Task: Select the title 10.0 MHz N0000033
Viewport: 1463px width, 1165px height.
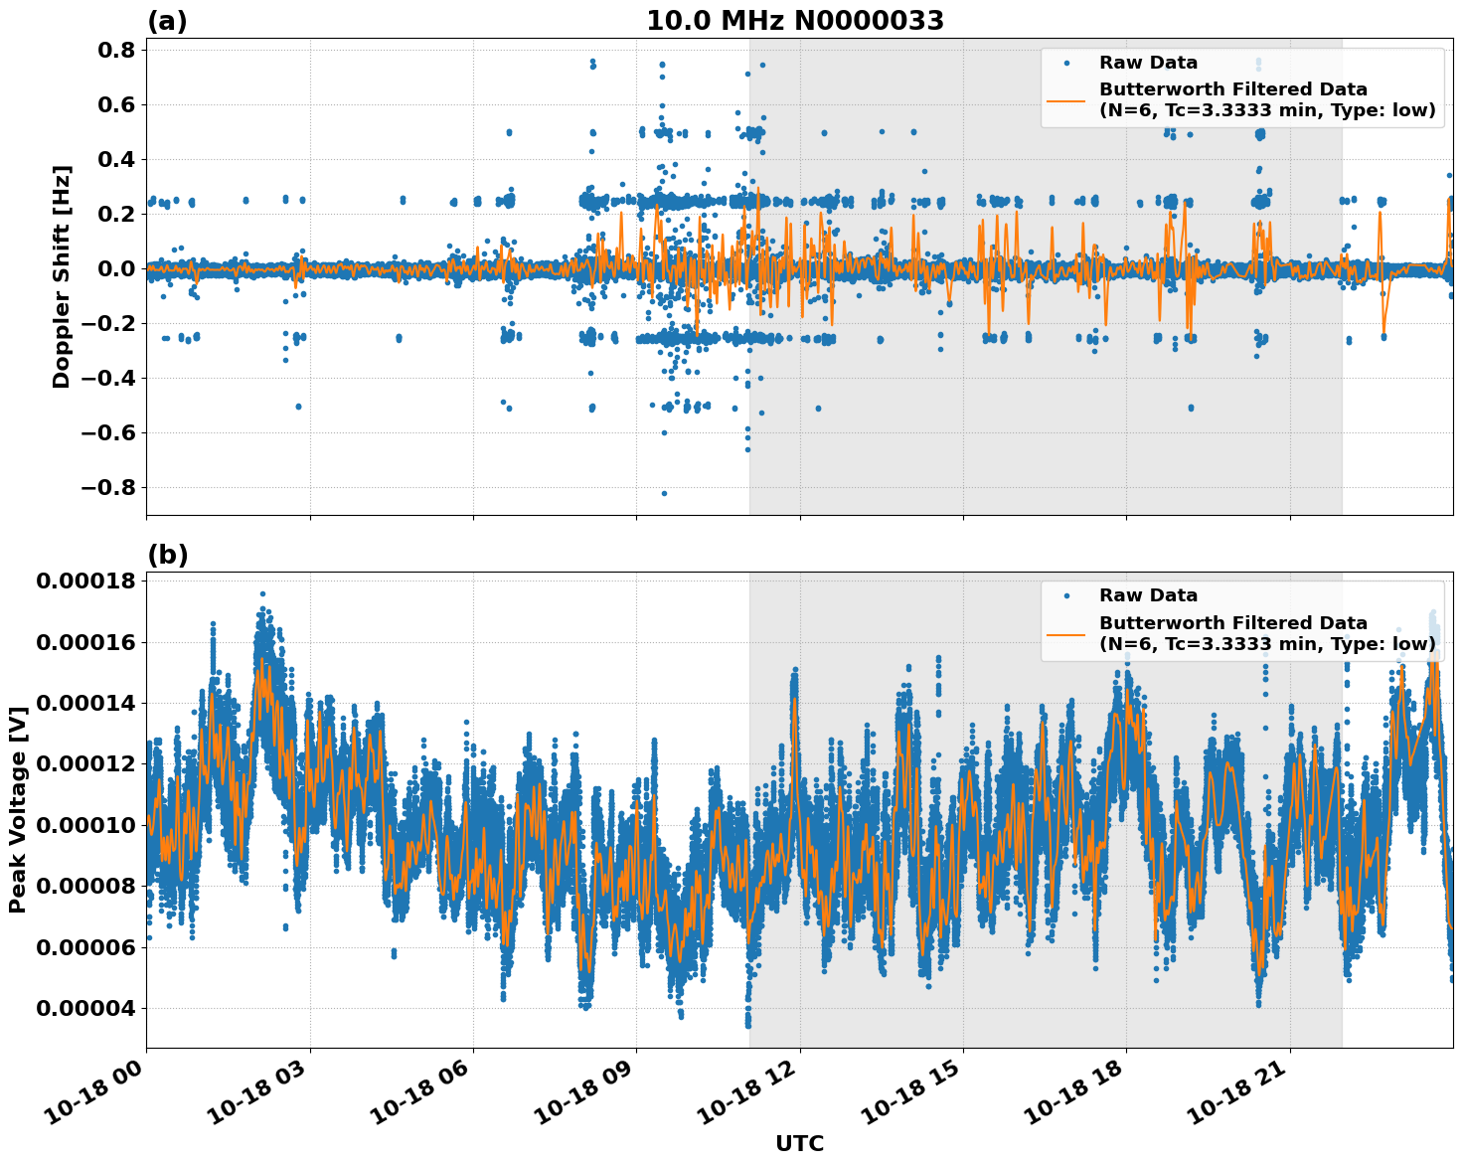Action: (x=793, y=18)
